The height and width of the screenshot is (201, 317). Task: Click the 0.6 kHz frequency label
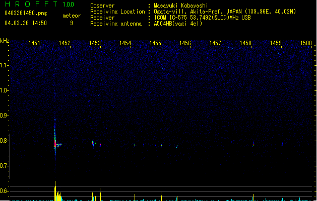point(5,191)
